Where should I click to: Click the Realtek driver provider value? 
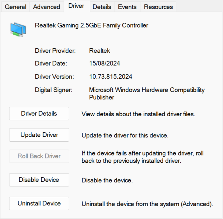tap(100, 51)
